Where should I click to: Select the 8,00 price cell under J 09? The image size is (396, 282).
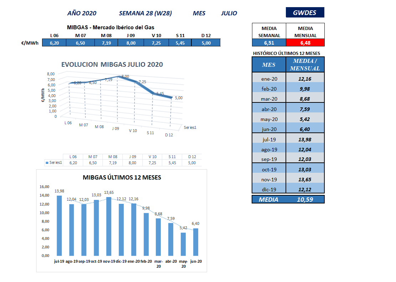[x=131, y=43]
